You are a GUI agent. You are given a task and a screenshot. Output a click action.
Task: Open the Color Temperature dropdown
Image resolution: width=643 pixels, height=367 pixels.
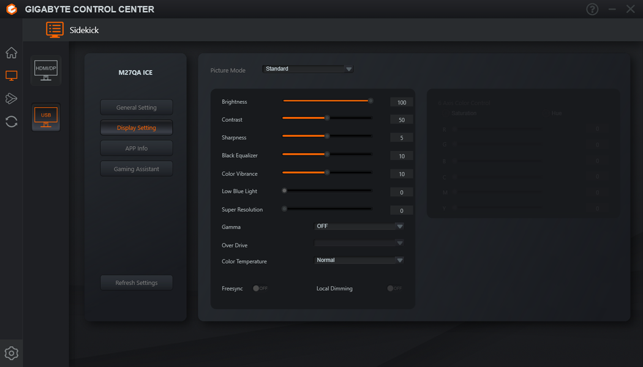pyautogui.click(x=359, y=260)
